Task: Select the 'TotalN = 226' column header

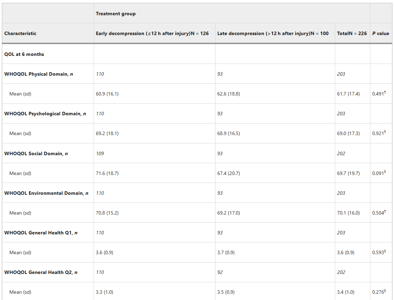Action: [x=352, y=34]
